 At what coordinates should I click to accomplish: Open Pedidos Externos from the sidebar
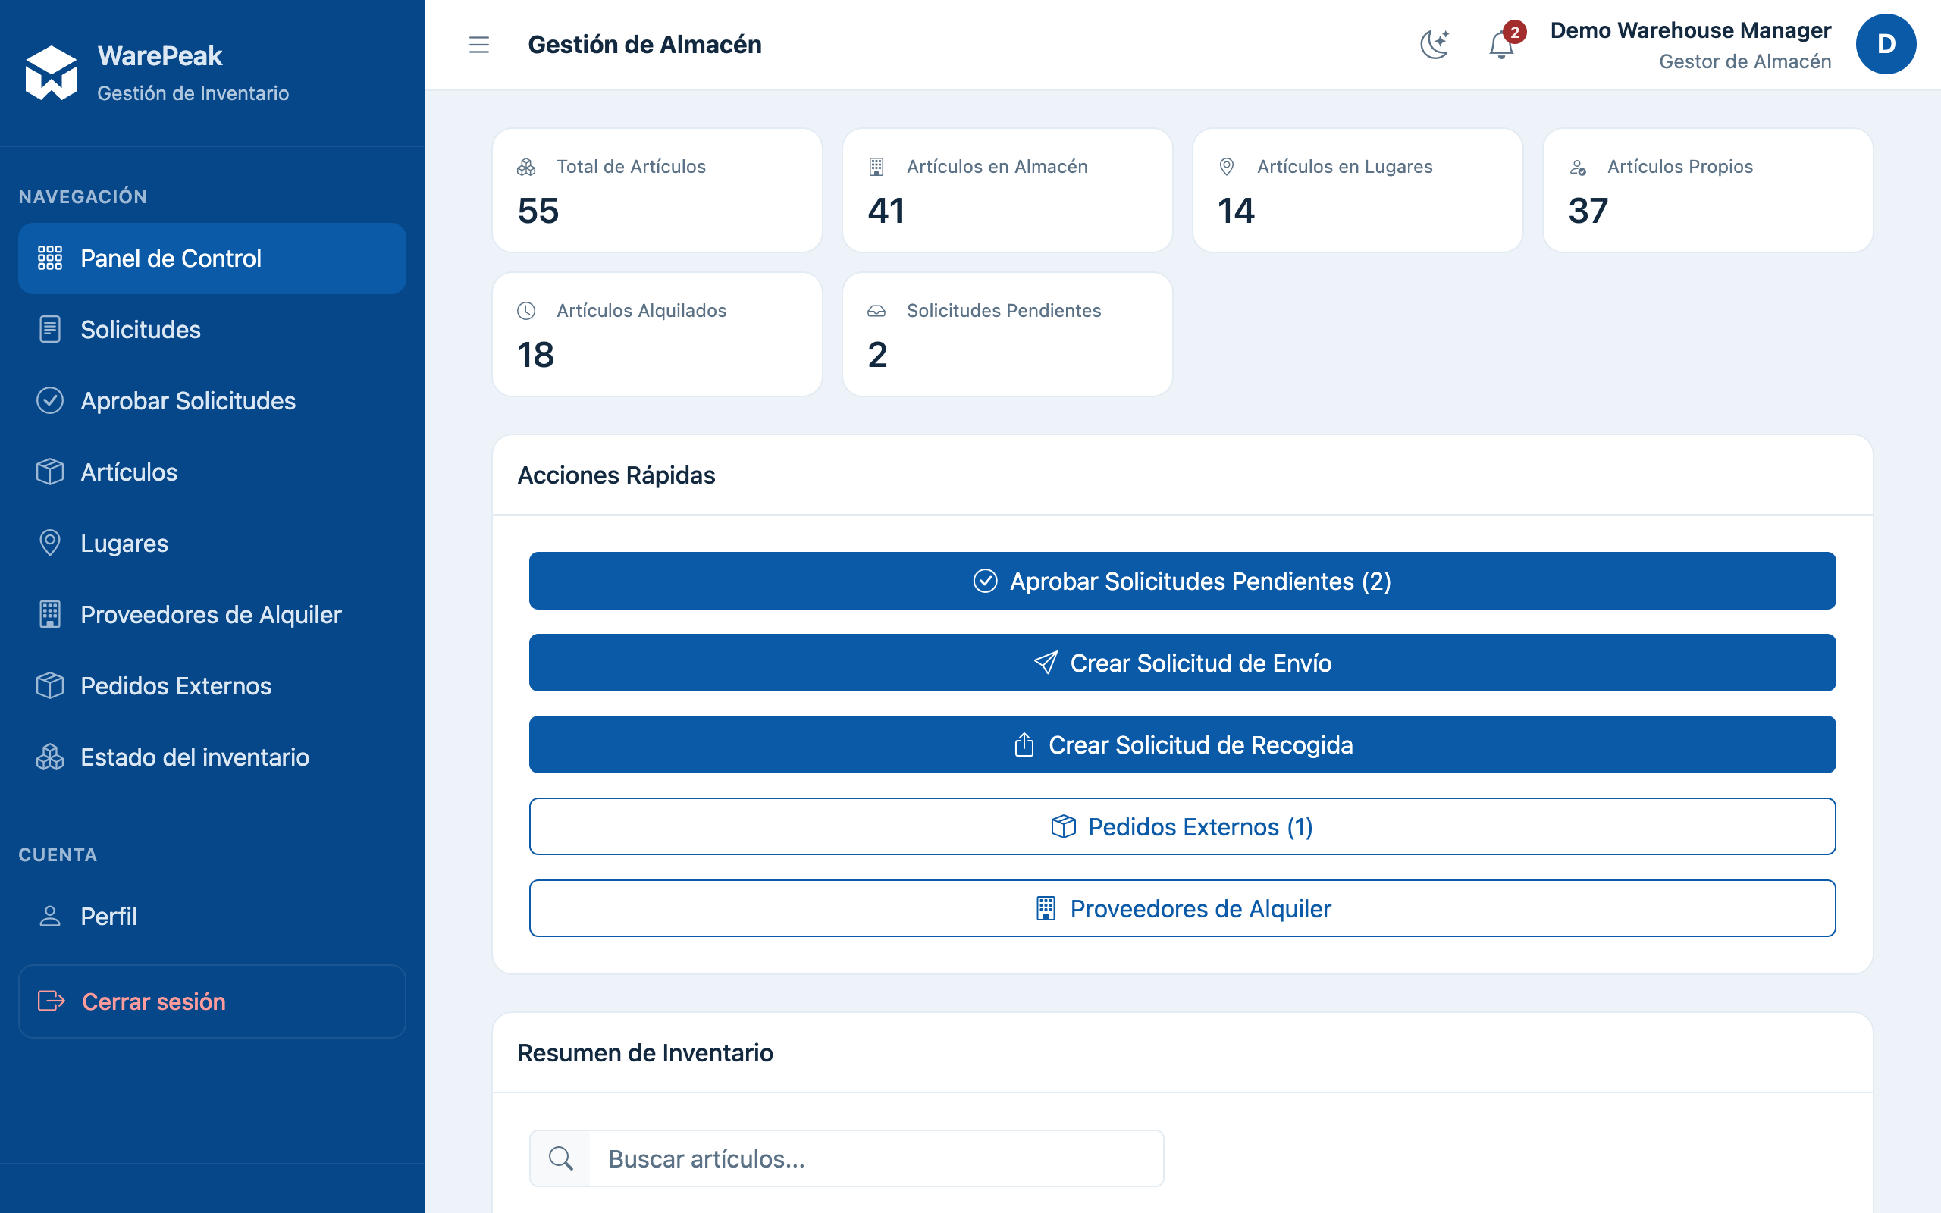212,686
